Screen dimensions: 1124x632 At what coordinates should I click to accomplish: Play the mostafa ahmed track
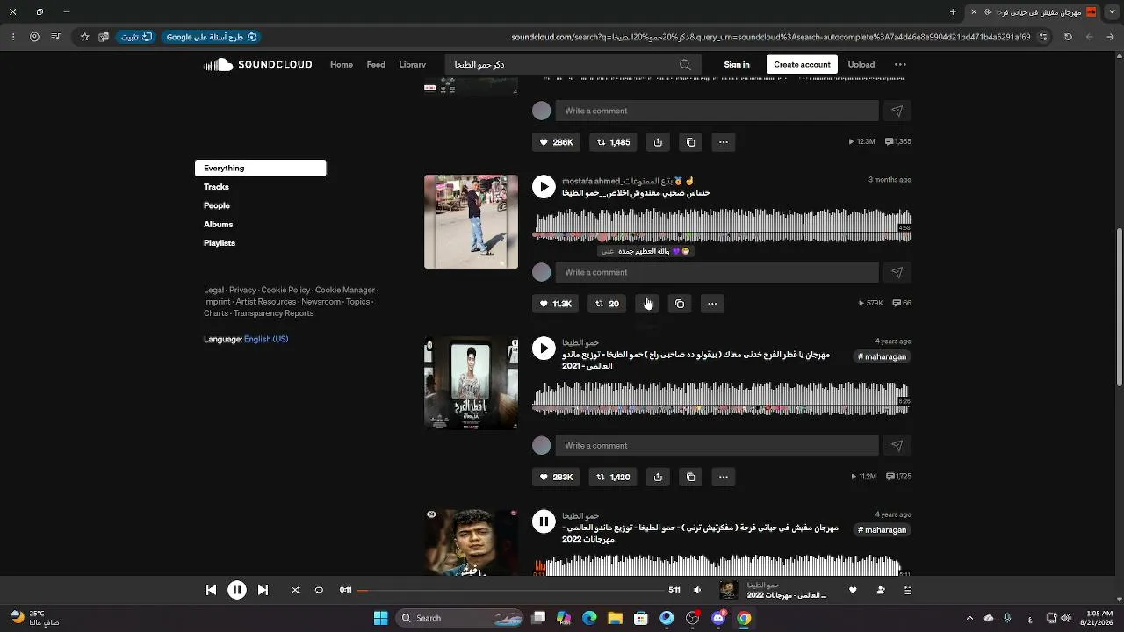pyautogui.click(x=544, y=187)
